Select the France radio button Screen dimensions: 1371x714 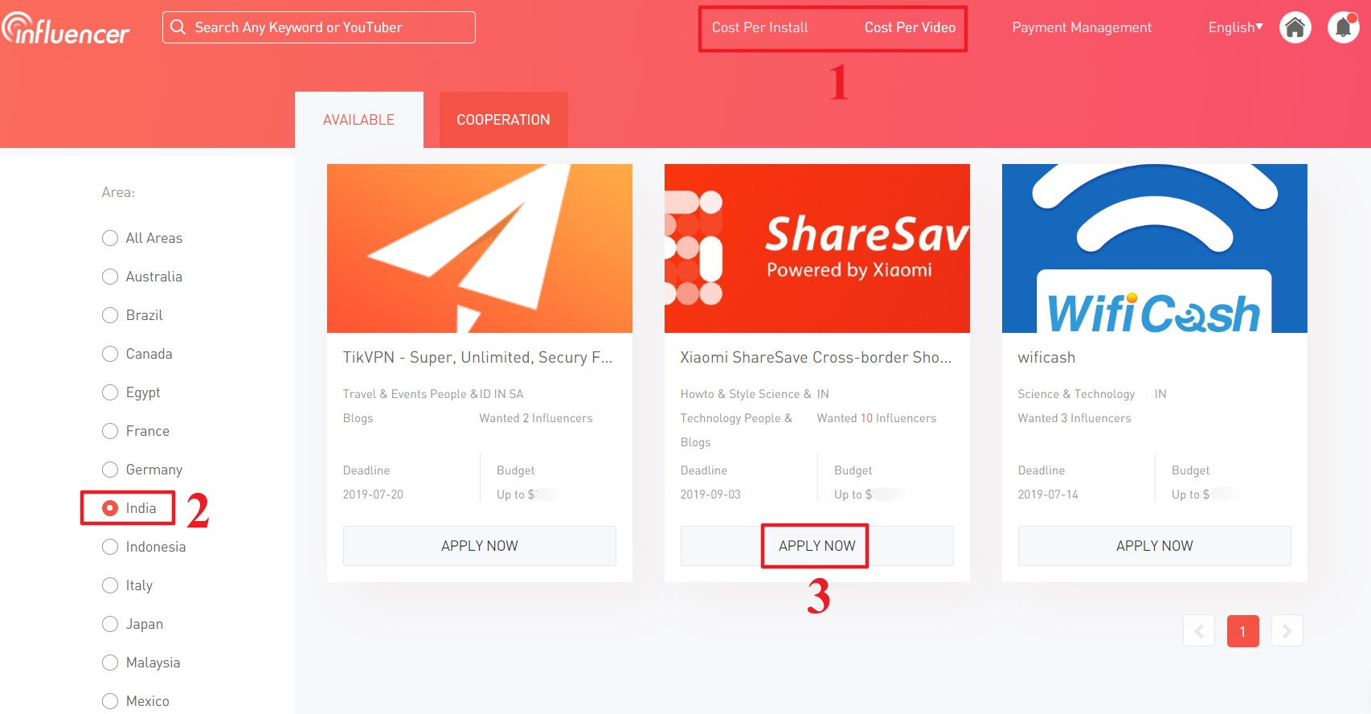pyautogui.click(x=110, y=431)
